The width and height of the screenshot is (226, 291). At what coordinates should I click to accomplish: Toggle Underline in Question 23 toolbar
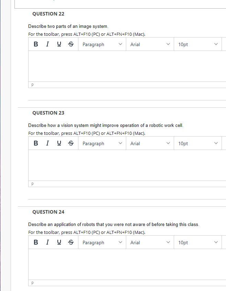point(59,143)
